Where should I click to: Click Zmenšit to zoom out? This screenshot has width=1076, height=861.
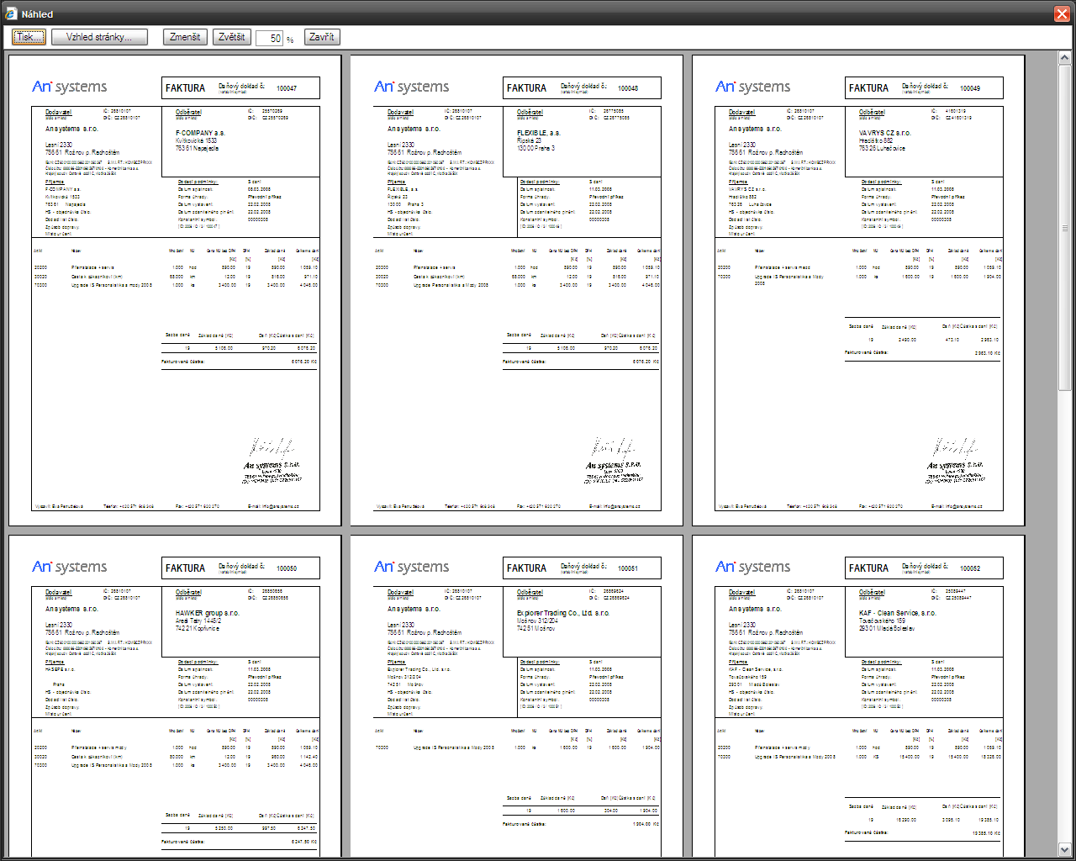185,37
